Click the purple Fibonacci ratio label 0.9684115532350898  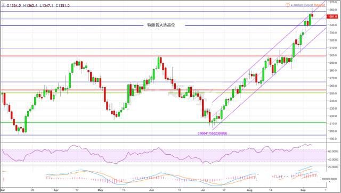212,133
